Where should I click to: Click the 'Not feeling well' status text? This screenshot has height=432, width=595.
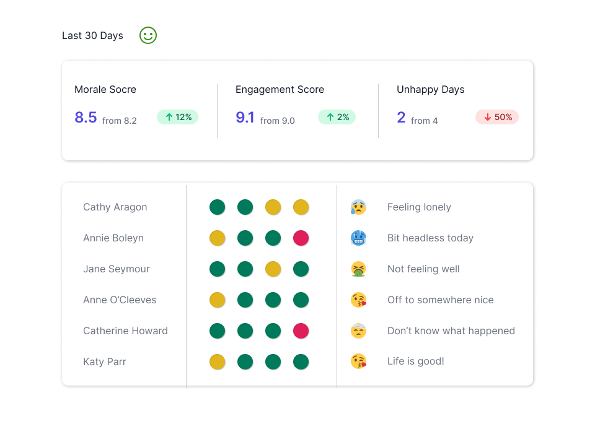423,269
